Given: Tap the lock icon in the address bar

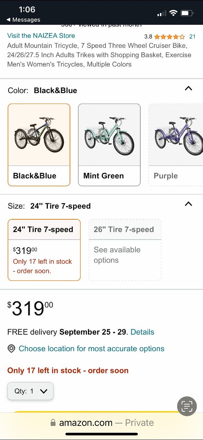Looking at the screenshot, I should [53, 422].
